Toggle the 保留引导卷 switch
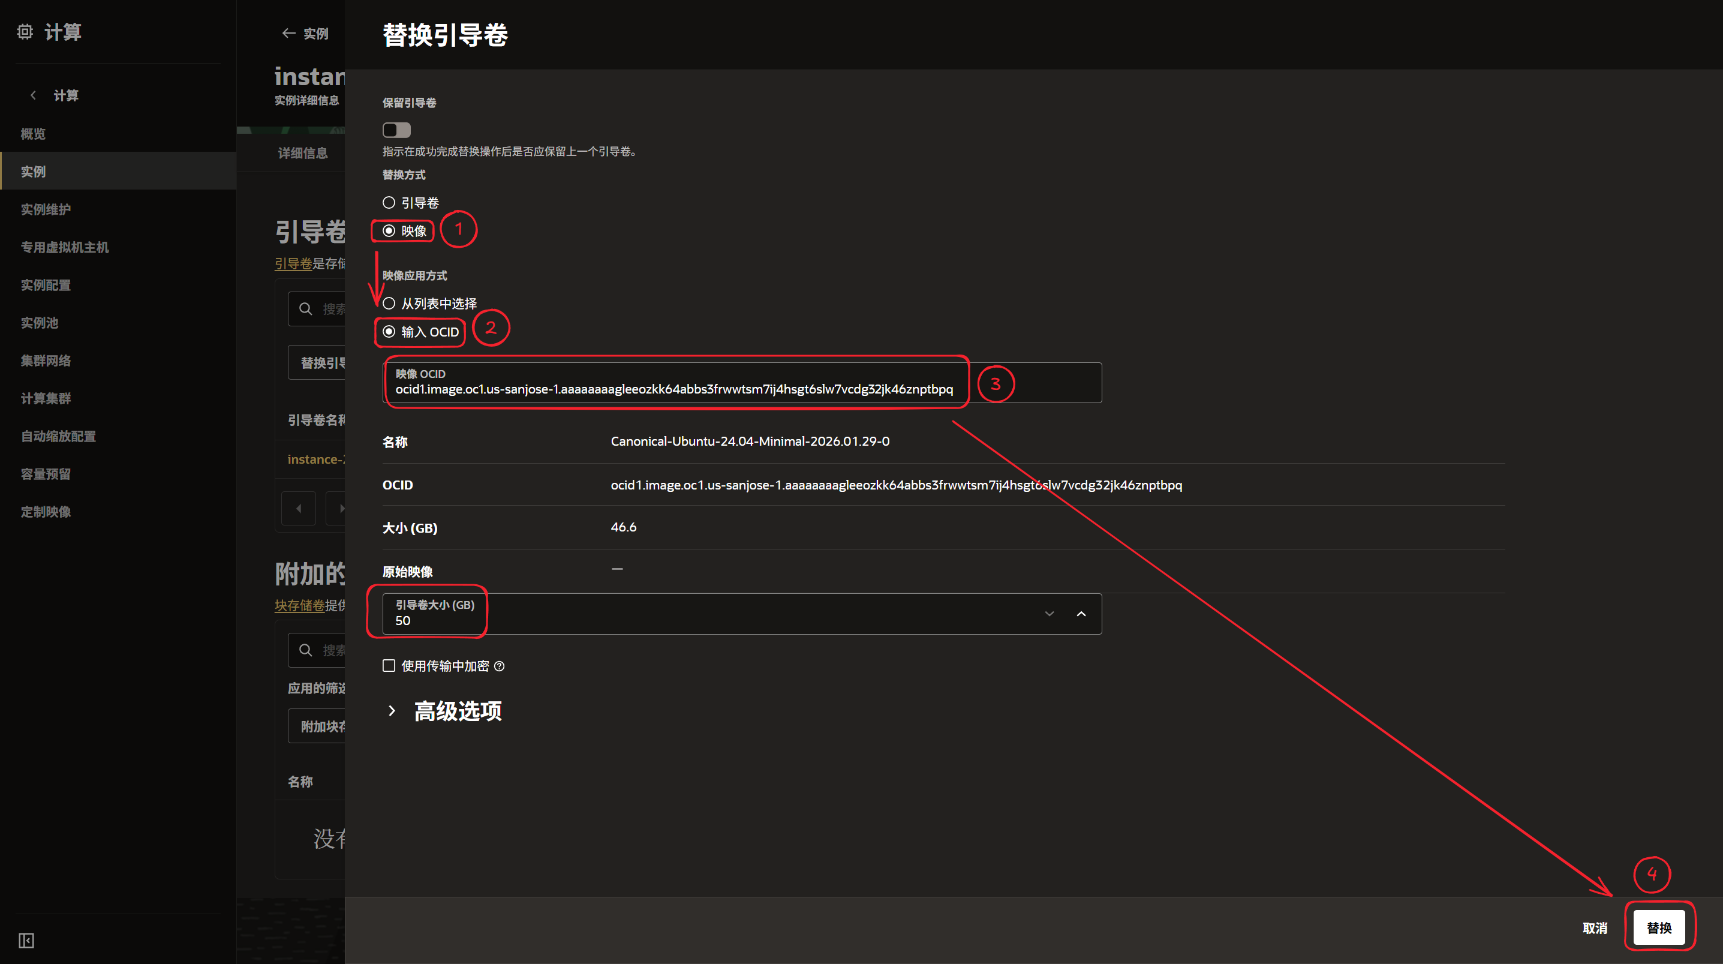The width and height of the screenshot is (1723, 964). 396,130
